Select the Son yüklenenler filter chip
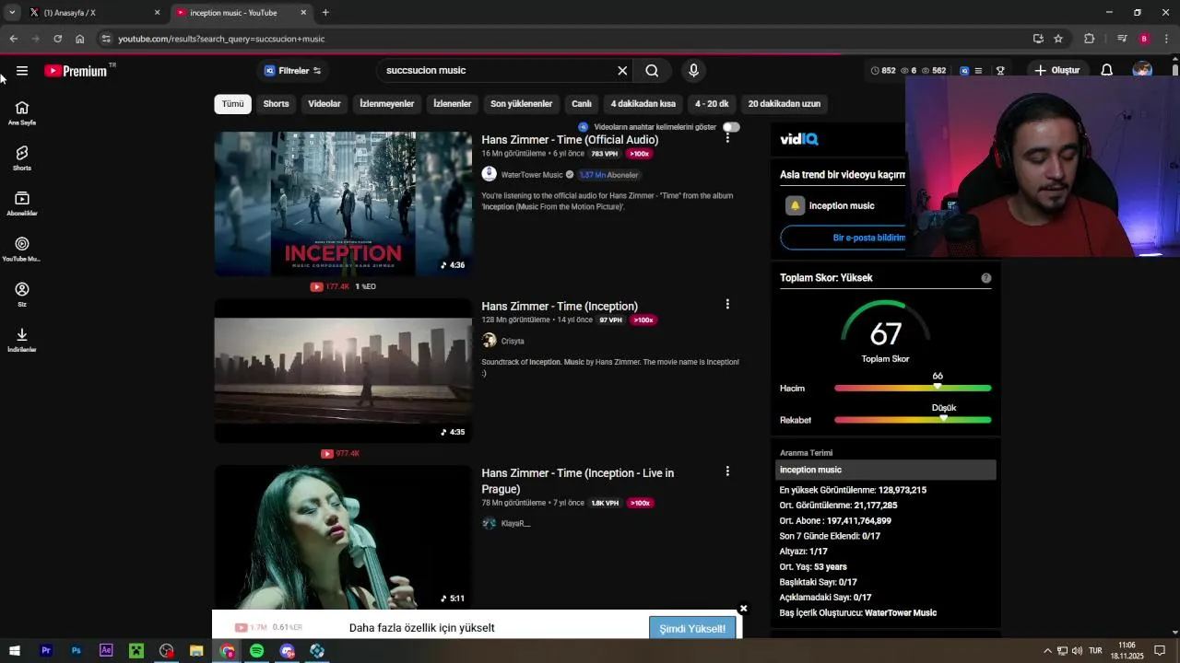The width and height of the screenshot is (1180, 663). [522, 104]
